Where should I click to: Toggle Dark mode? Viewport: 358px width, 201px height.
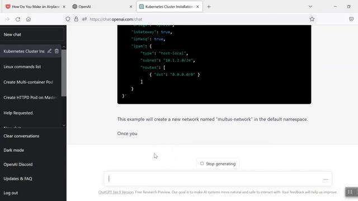pos(13,150)
